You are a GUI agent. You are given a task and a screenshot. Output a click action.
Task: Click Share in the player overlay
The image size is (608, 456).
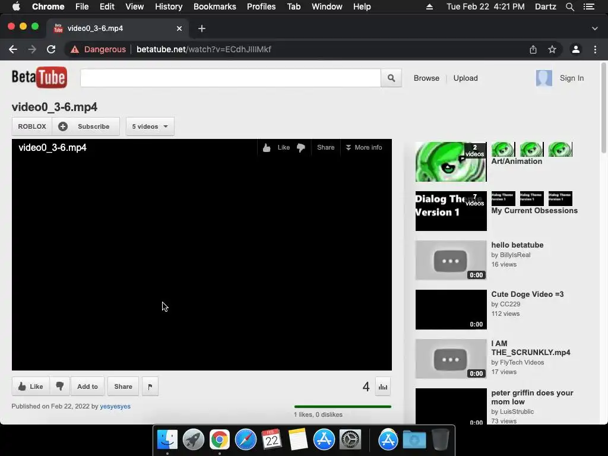pyautogui.click(x=326, y=147)
